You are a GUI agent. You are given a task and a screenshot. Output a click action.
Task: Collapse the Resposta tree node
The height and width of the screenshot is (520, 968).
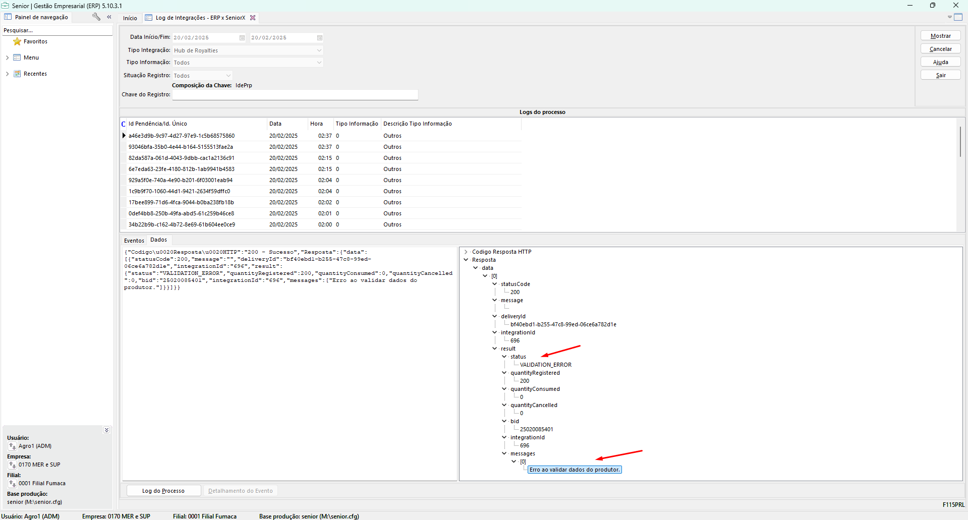466,260
